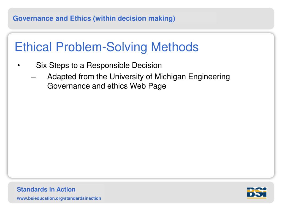
Task: Click the word Engineering in the sub-bullet
Action: click(209, 77)
